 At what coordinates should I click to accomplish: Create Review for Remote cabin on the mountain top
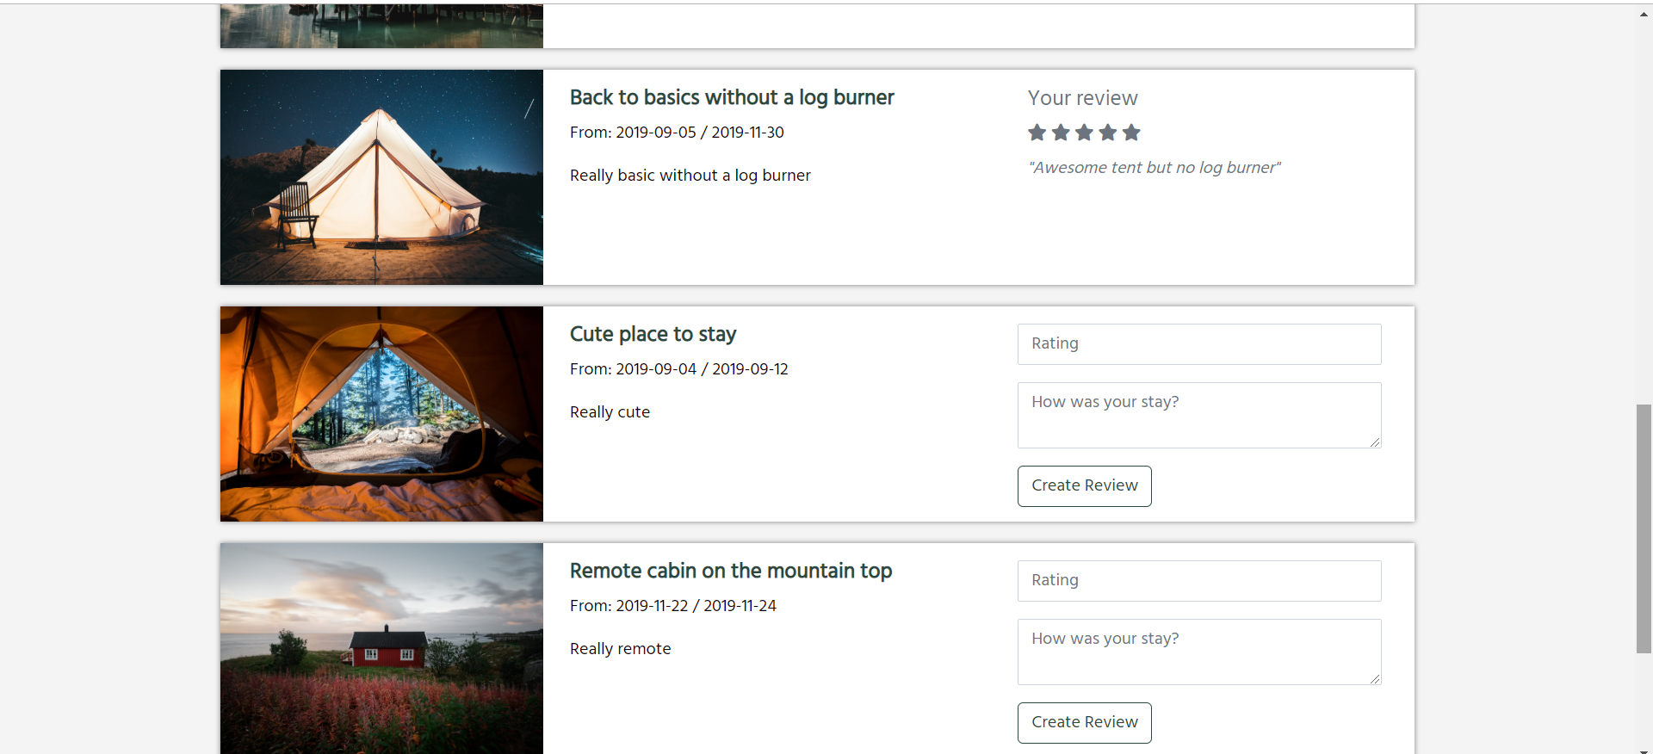click(x=1085, y=723)
